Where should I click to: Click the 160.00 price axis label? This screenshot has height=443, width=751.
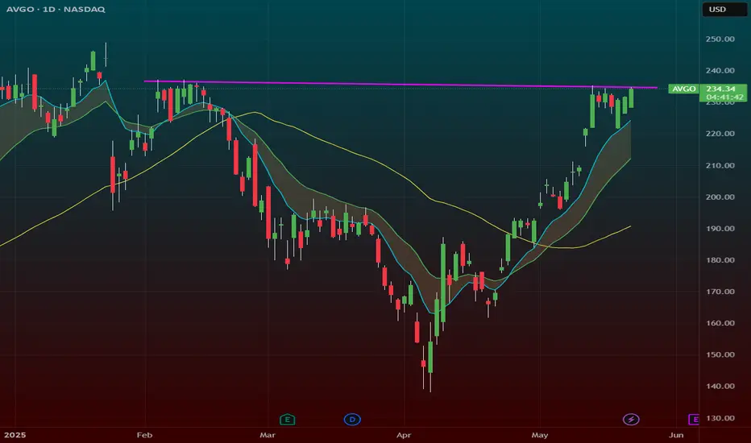(720, 323)
